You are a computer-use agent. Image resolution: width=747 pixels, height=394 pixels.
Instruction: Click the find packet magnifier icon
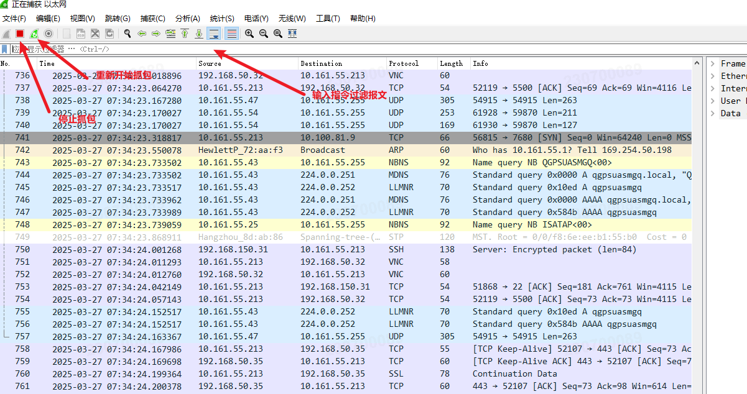[127, 34]
